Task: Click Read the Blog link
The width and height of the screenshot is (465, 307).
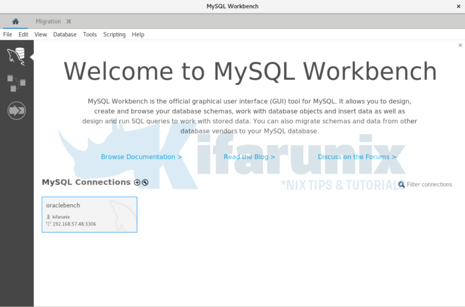Action: pos(249,157)
